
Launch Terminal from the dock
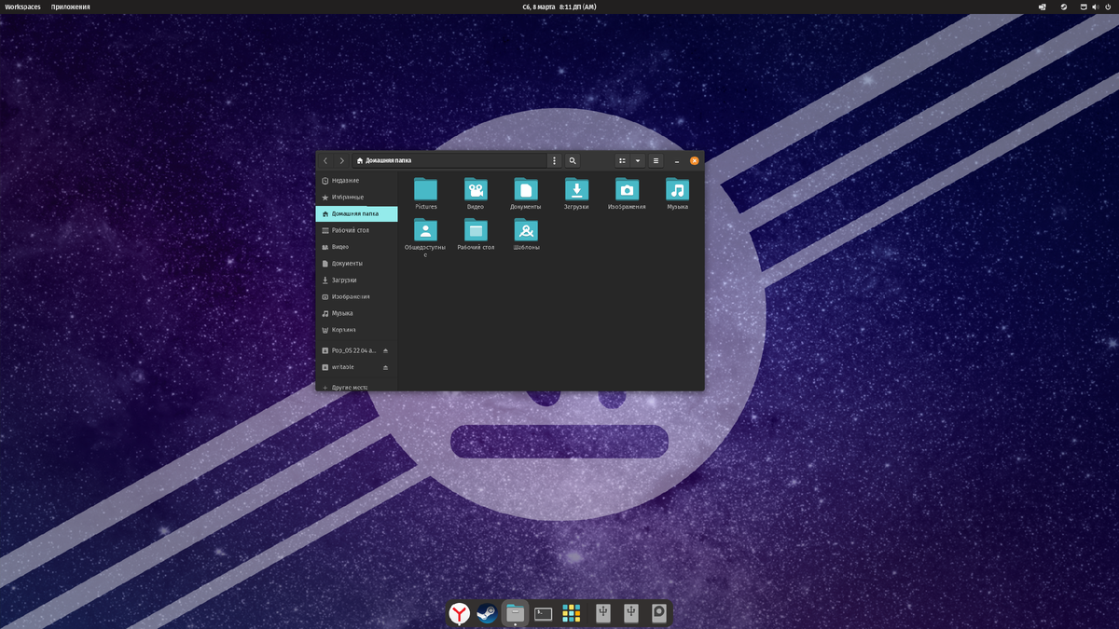pyautogui.click(x=544, y=613)
